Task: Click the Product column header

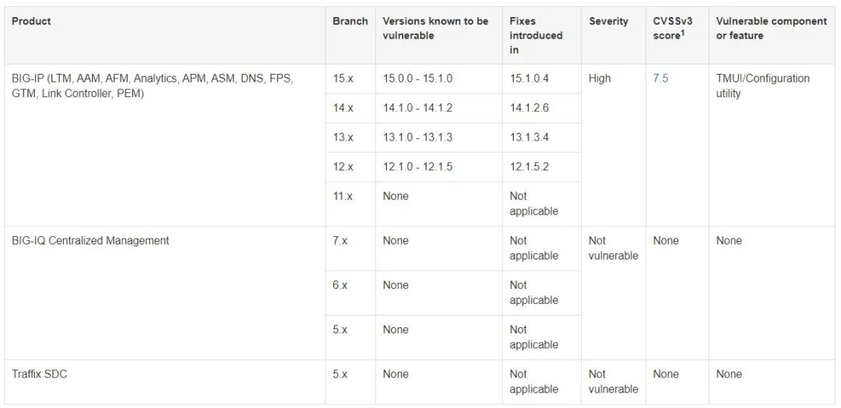Action: 33,21
